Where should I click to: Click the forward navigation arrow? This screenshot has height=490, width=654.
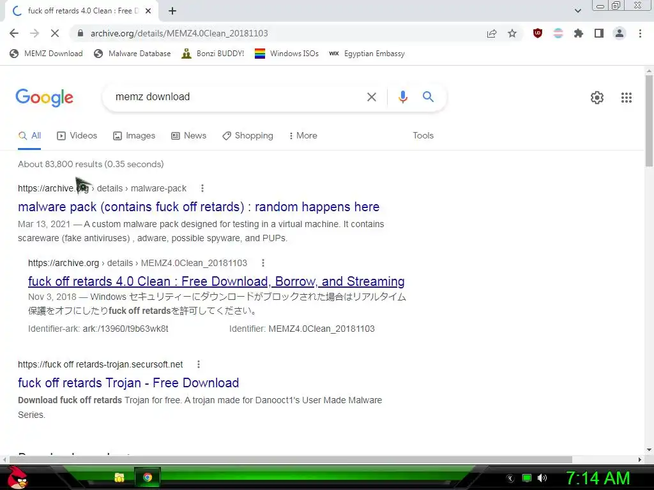tap(34, 33)
